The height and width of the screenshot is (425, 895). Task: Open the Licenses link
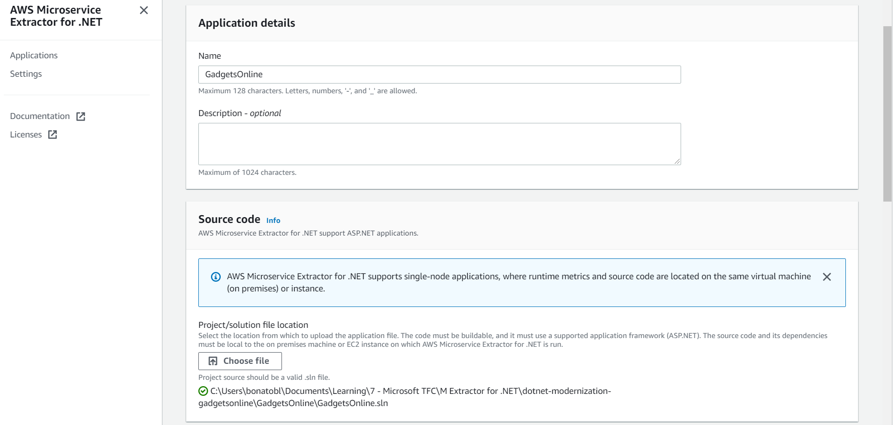[26, 135]
